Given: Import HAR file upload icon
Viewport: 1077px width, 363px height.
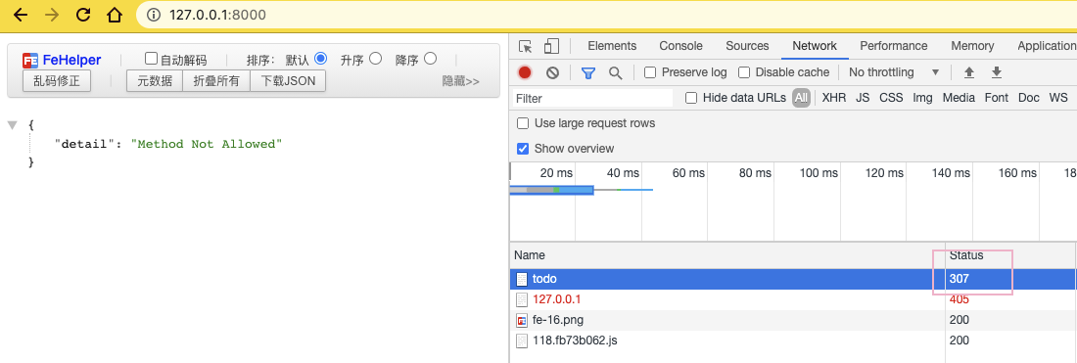Looking at the screenshot, I should [x=969, y=72].
